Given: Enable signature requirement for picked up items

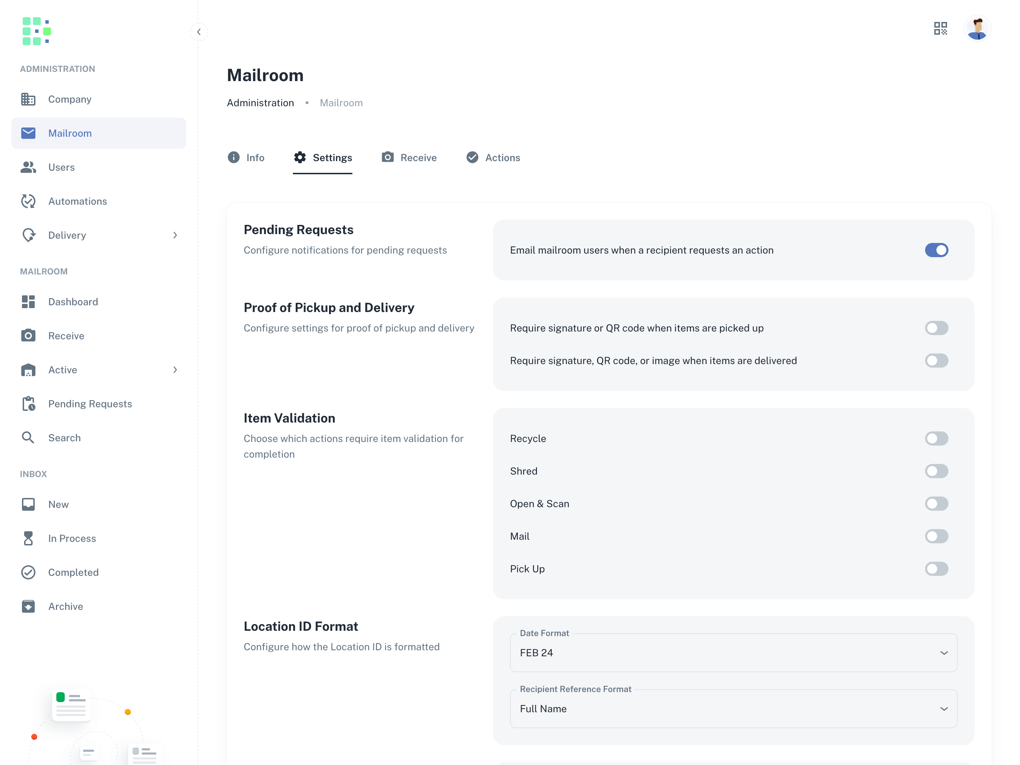Looking at the screenshot, I should tap(936, 328).
